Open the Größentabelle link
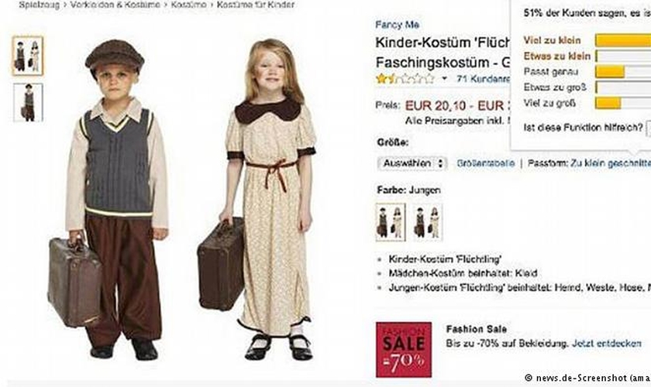This screenshot has width=651, height=387. pos(485,163)
